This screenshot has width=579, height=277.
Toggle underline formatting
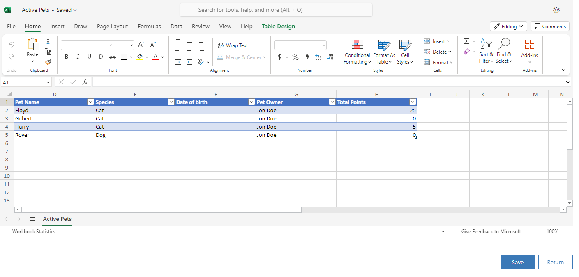89,57
